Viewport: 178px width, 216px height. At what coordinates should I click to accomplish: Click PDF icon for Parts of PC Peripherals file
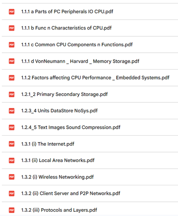point(12,12)
